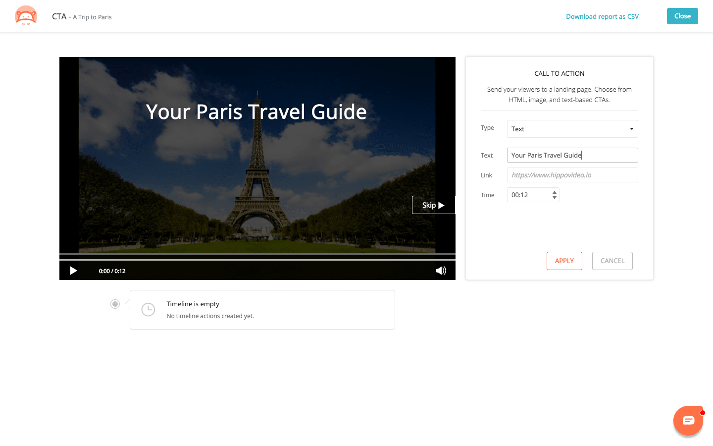Apply the Call to Action settings

point(564,261)
